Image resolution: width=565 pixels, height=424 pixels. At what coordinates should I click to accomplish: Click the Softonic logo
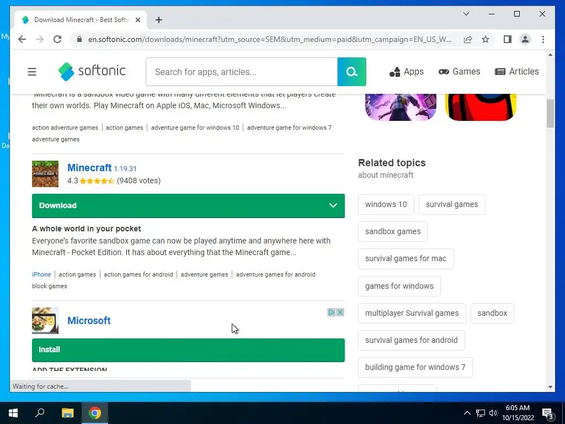(x=92, y=71)
